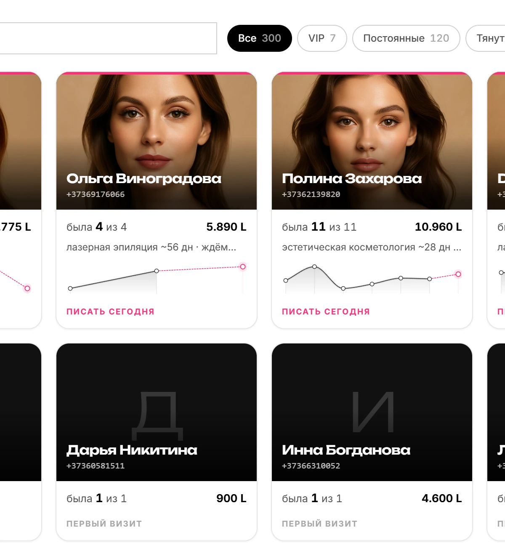Click "ПИСАТЬ СЕГОДНЯ" on Ольга Виноградова's card
The width and height of the screenshot is (505, 543).
110,311
